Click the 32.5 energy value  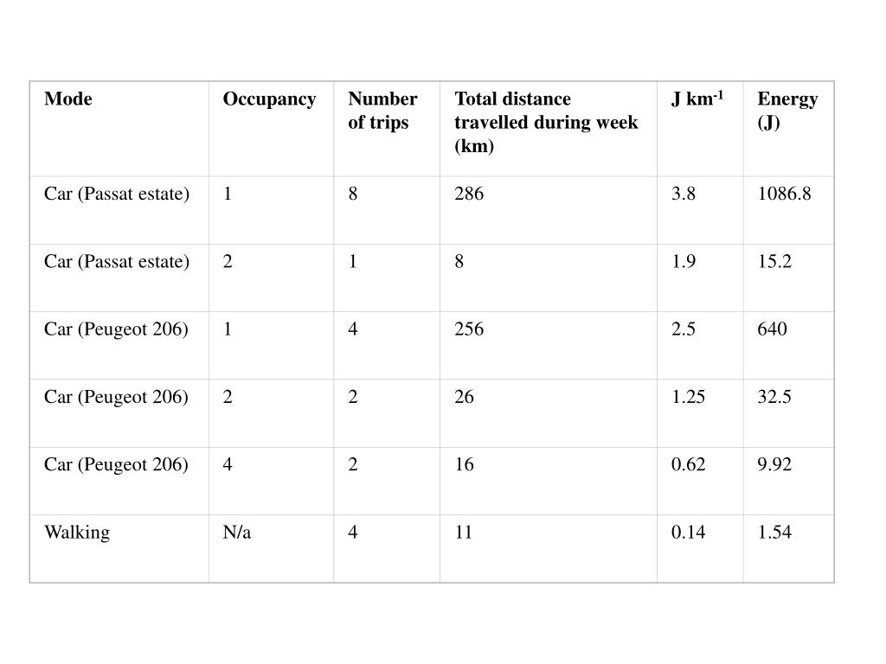tap(774, 397)
